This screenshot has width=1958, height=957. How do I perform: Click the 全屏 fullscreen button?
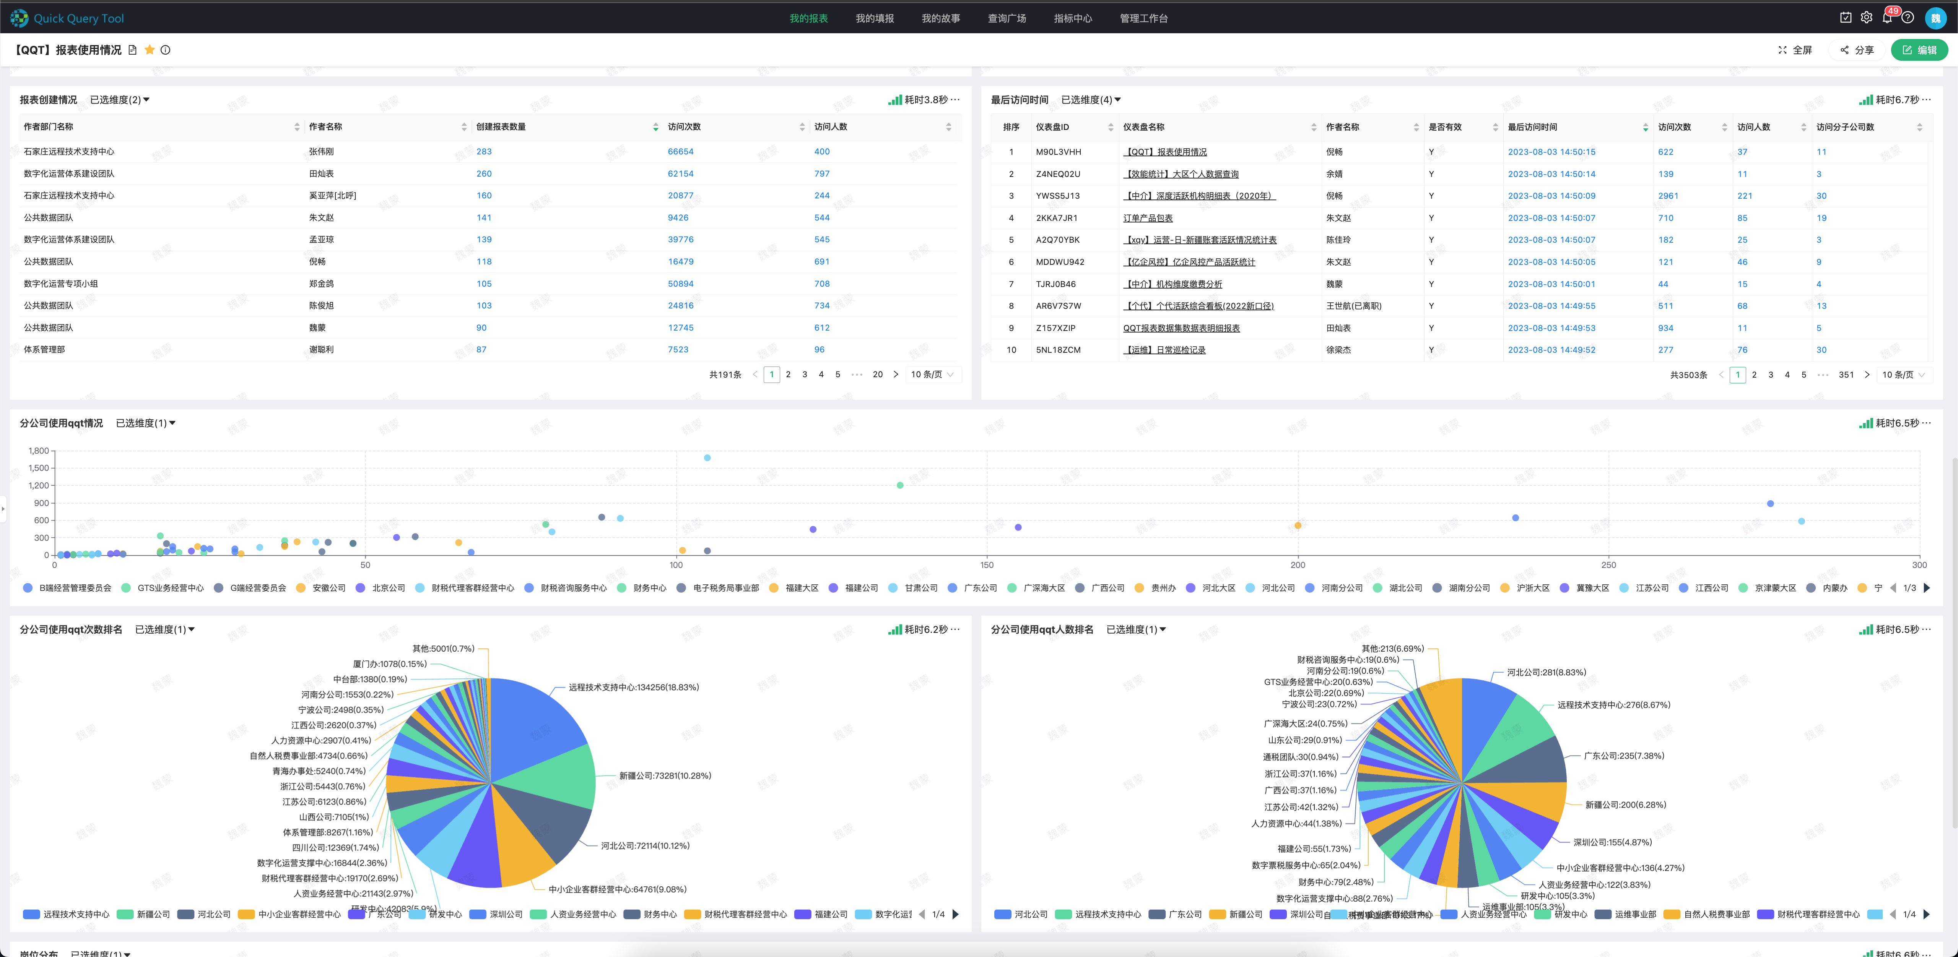point(1795,50)
